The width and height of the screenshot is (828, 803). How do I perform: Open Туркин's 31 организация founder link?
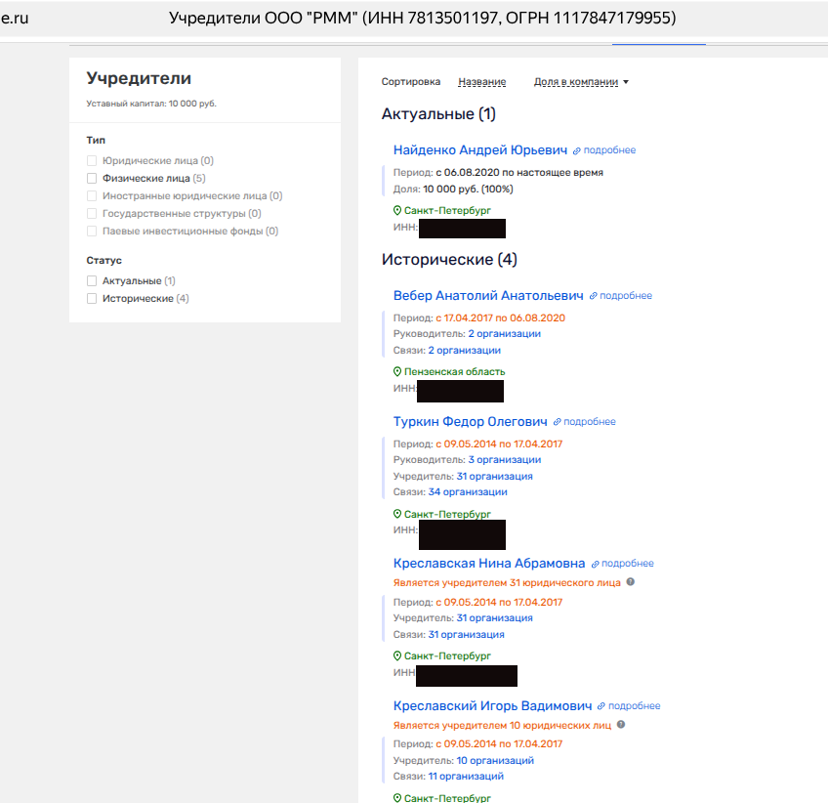494,477
